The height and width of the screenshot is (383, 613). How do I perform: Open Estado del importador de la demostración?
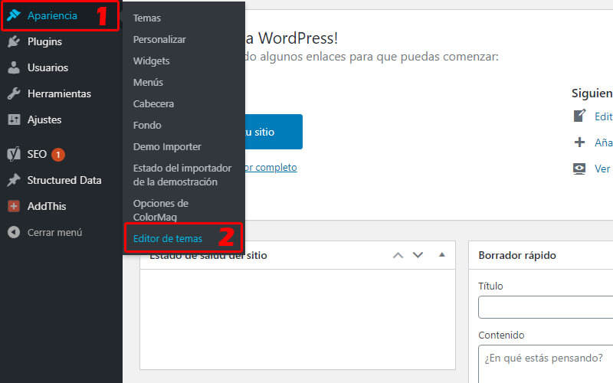coord(182,175)
